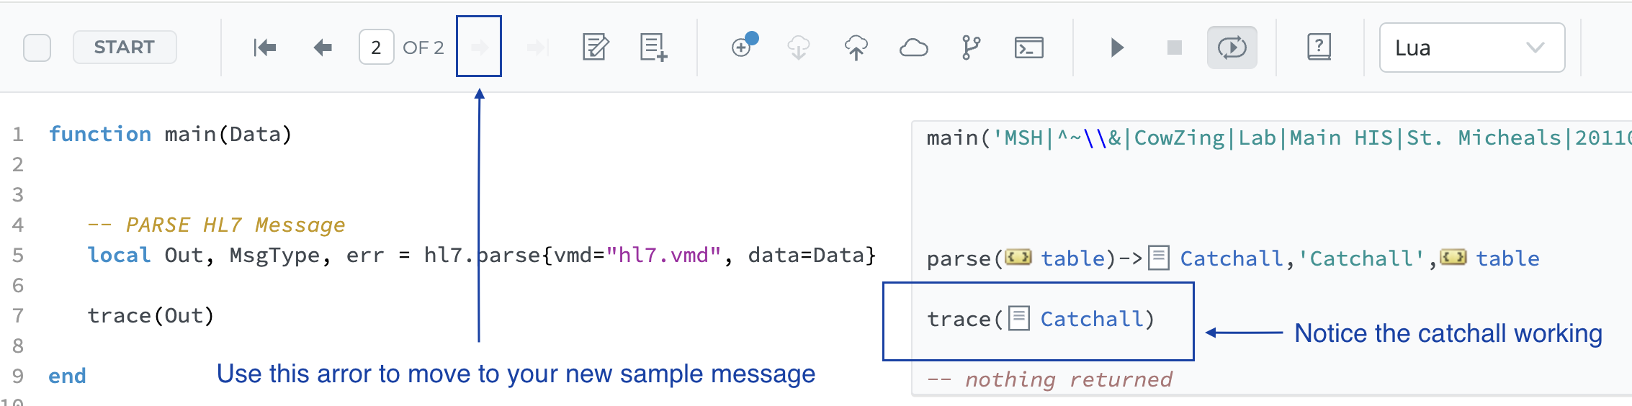Go to the previous sample message
The width and height of the screenshot is (1632, 406).
[x=323, y=48]
